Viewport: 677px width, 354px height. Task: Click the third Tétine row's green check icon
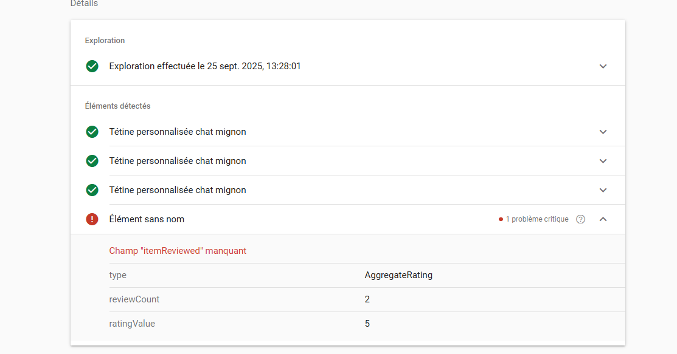pyautogui.click(x=92, y=190)
